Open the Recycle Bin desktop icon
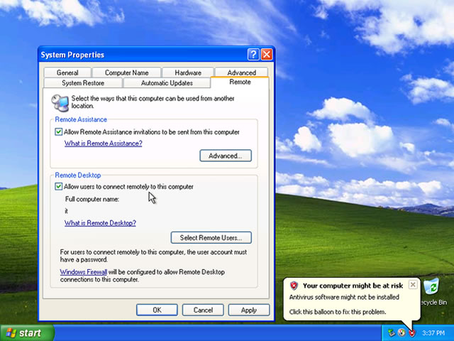The width and height of the screenshot is (454, 341). 433,291
